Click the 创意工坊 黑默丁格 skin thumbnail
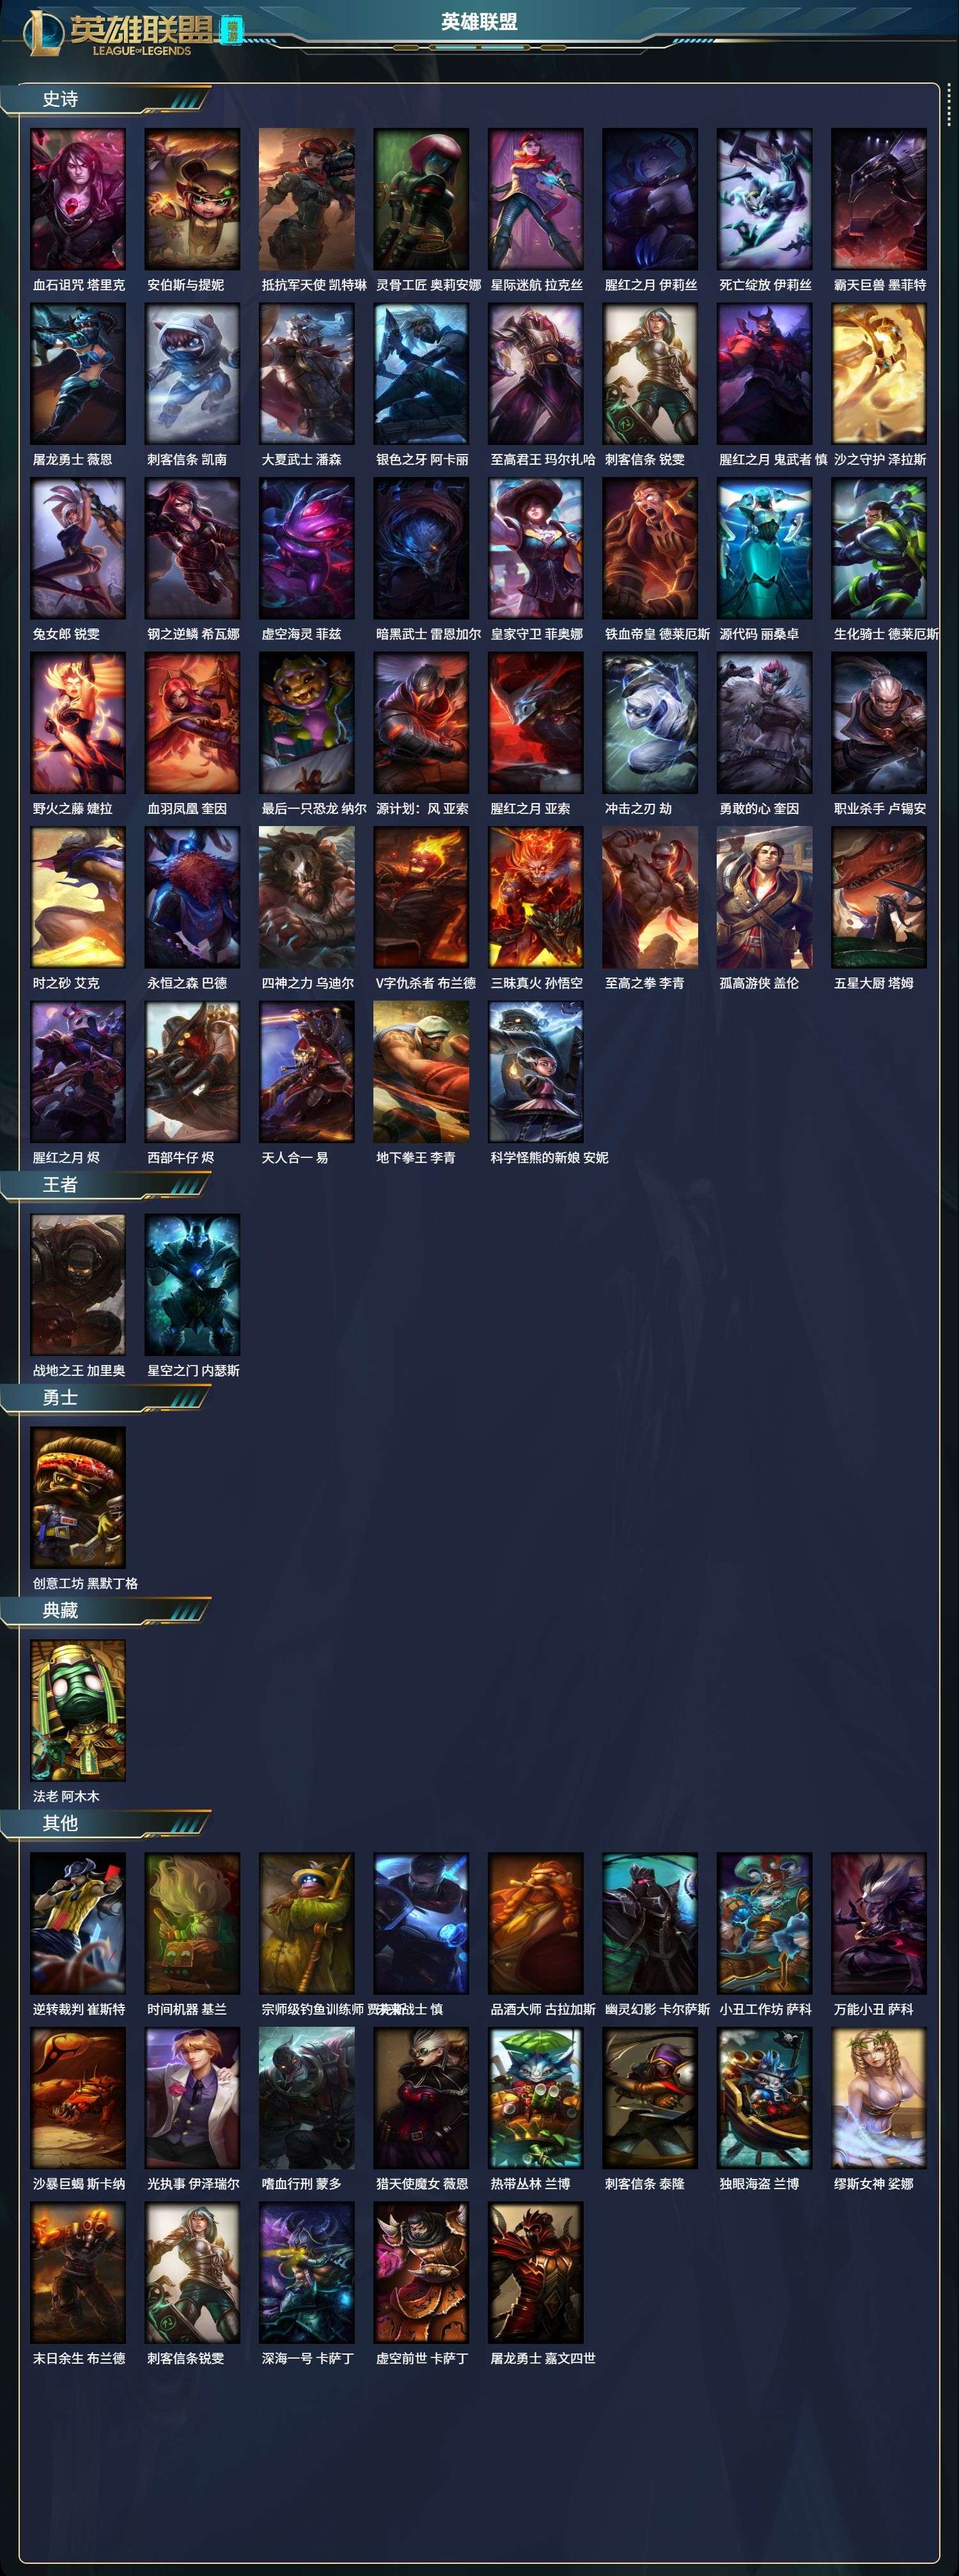The width and height of the screenshot is (959, 2576). tap(78, 1498)
